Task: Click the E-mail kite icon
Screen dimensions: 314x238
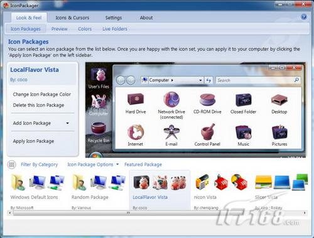Action: (x=171, y=132)
